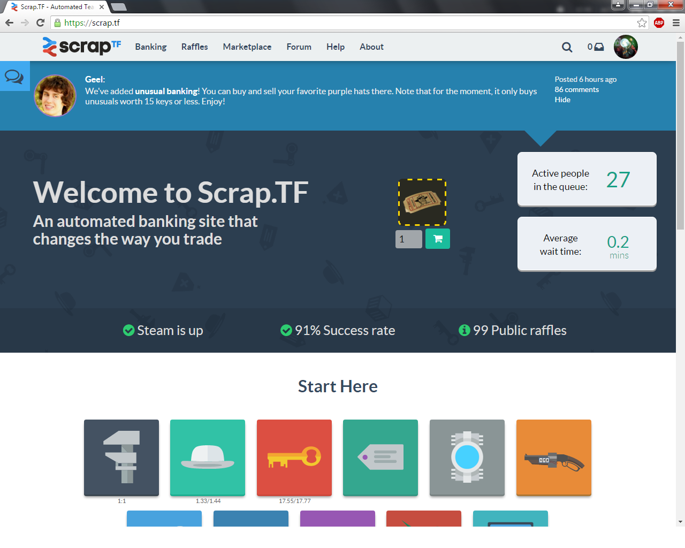Click the 'Steam is up' status text
Screen dimensions: 685x548
point(170,330)
